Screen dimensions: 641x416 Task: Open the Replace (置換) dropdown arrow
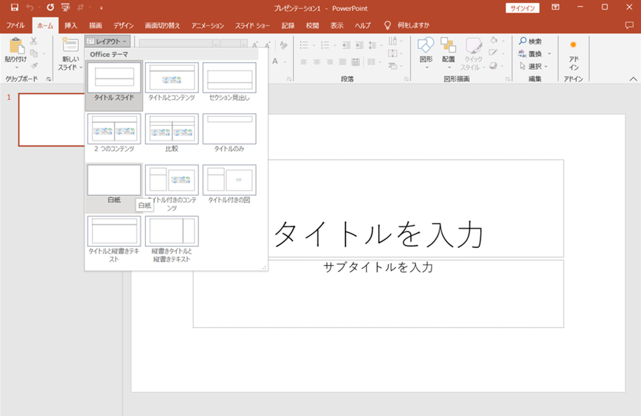(x=550, y=54)
